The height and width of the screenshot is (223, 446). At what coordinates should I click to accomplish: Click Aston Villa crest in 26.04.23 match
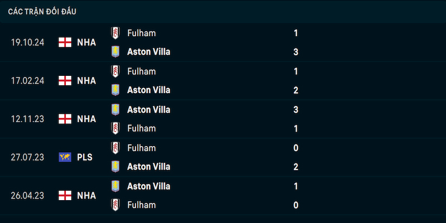115,186
